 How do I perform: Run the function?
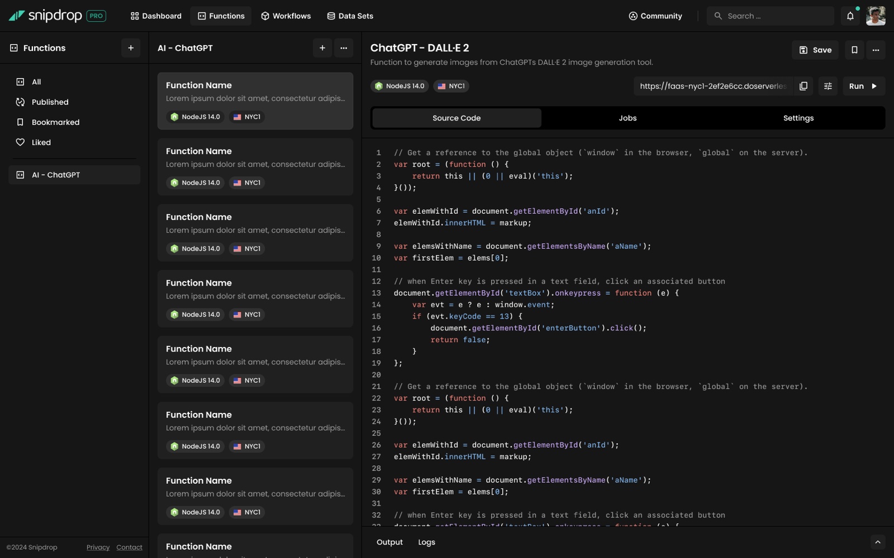(x=864, y=86)
